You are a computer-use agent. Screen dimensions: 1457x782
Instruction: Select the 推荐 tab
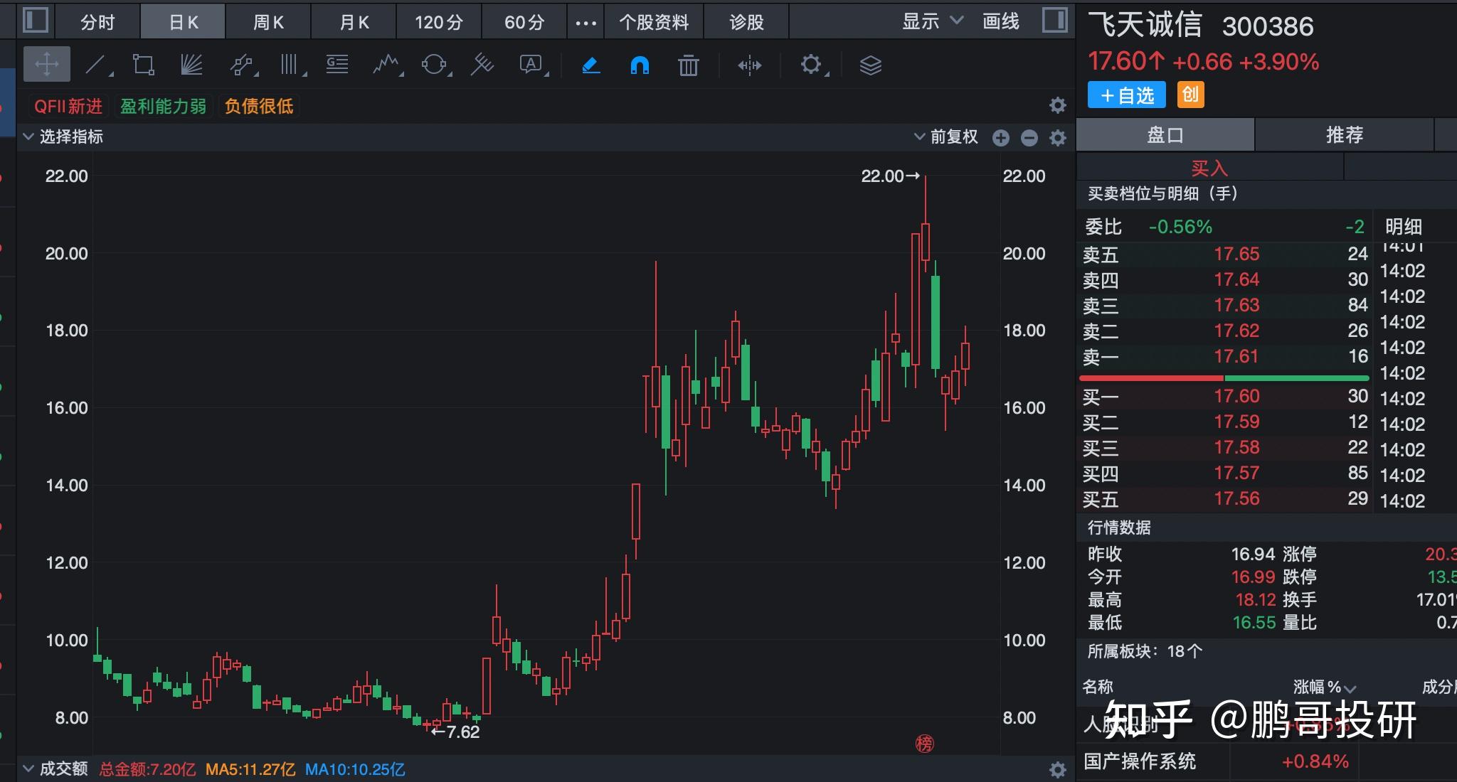coord(1344,134)
